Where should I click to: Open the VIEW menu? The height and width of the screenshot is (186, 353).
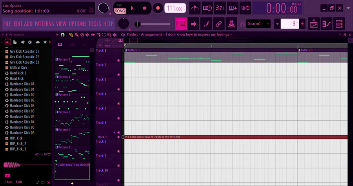(61, 23)
